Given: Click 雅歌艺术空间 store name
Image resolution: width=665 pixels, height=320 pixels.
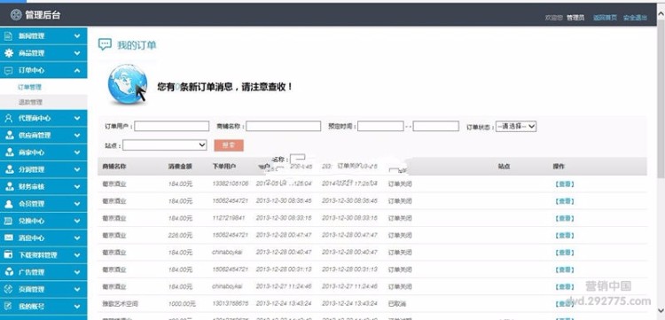Looking at the screenshot, I should click(120, 304).
